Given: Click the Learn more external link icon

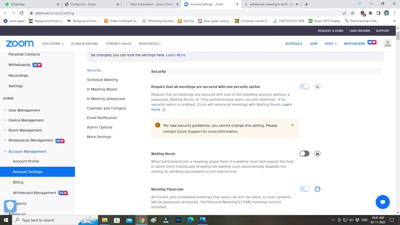Looking at the screenshot, I should tap(164, 110).
